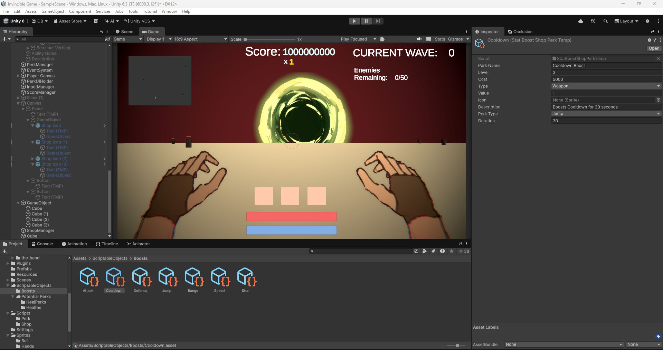Pause the game with the Pause button
Screen dimensions: 663x350
[x=366, y=21]
